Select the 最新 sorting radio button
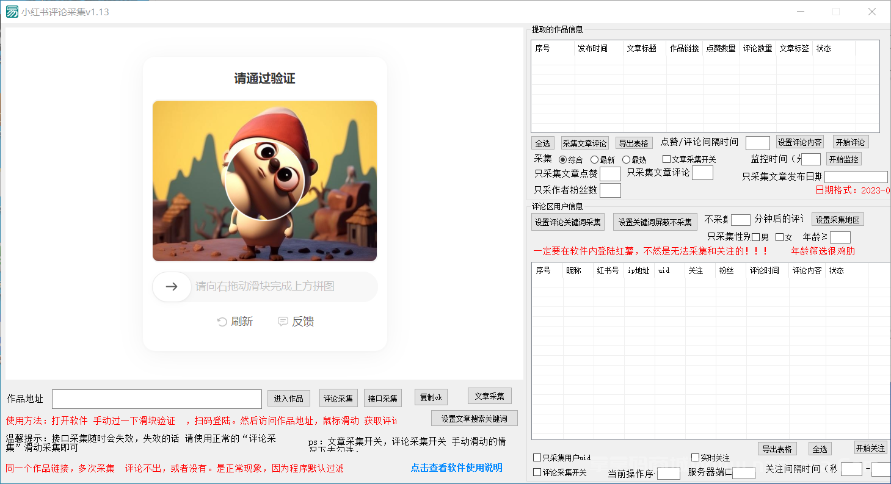The width and height of the screenshot is (891, 484). click(x=593, y=159)
